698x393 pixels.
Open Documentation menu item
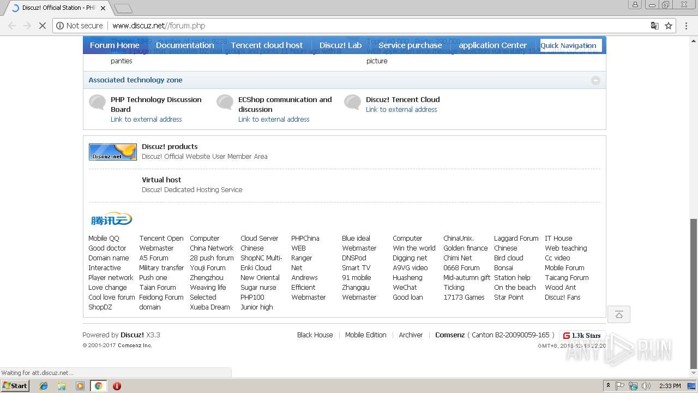185,45
